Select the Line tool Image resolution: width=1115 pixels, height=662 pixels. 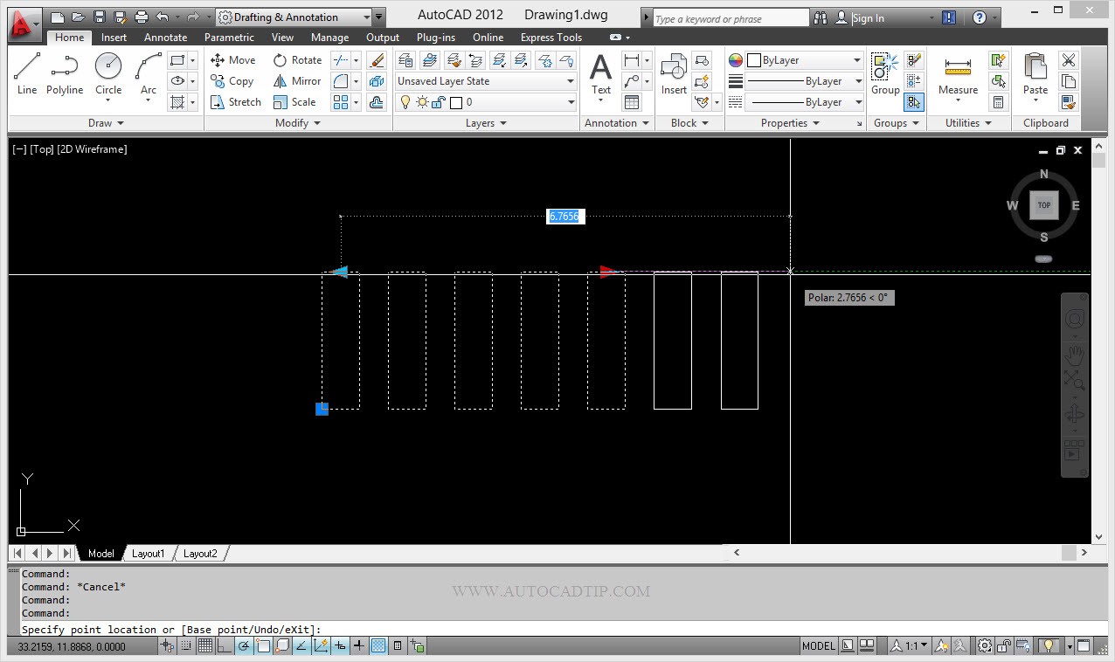pos(26,70)
